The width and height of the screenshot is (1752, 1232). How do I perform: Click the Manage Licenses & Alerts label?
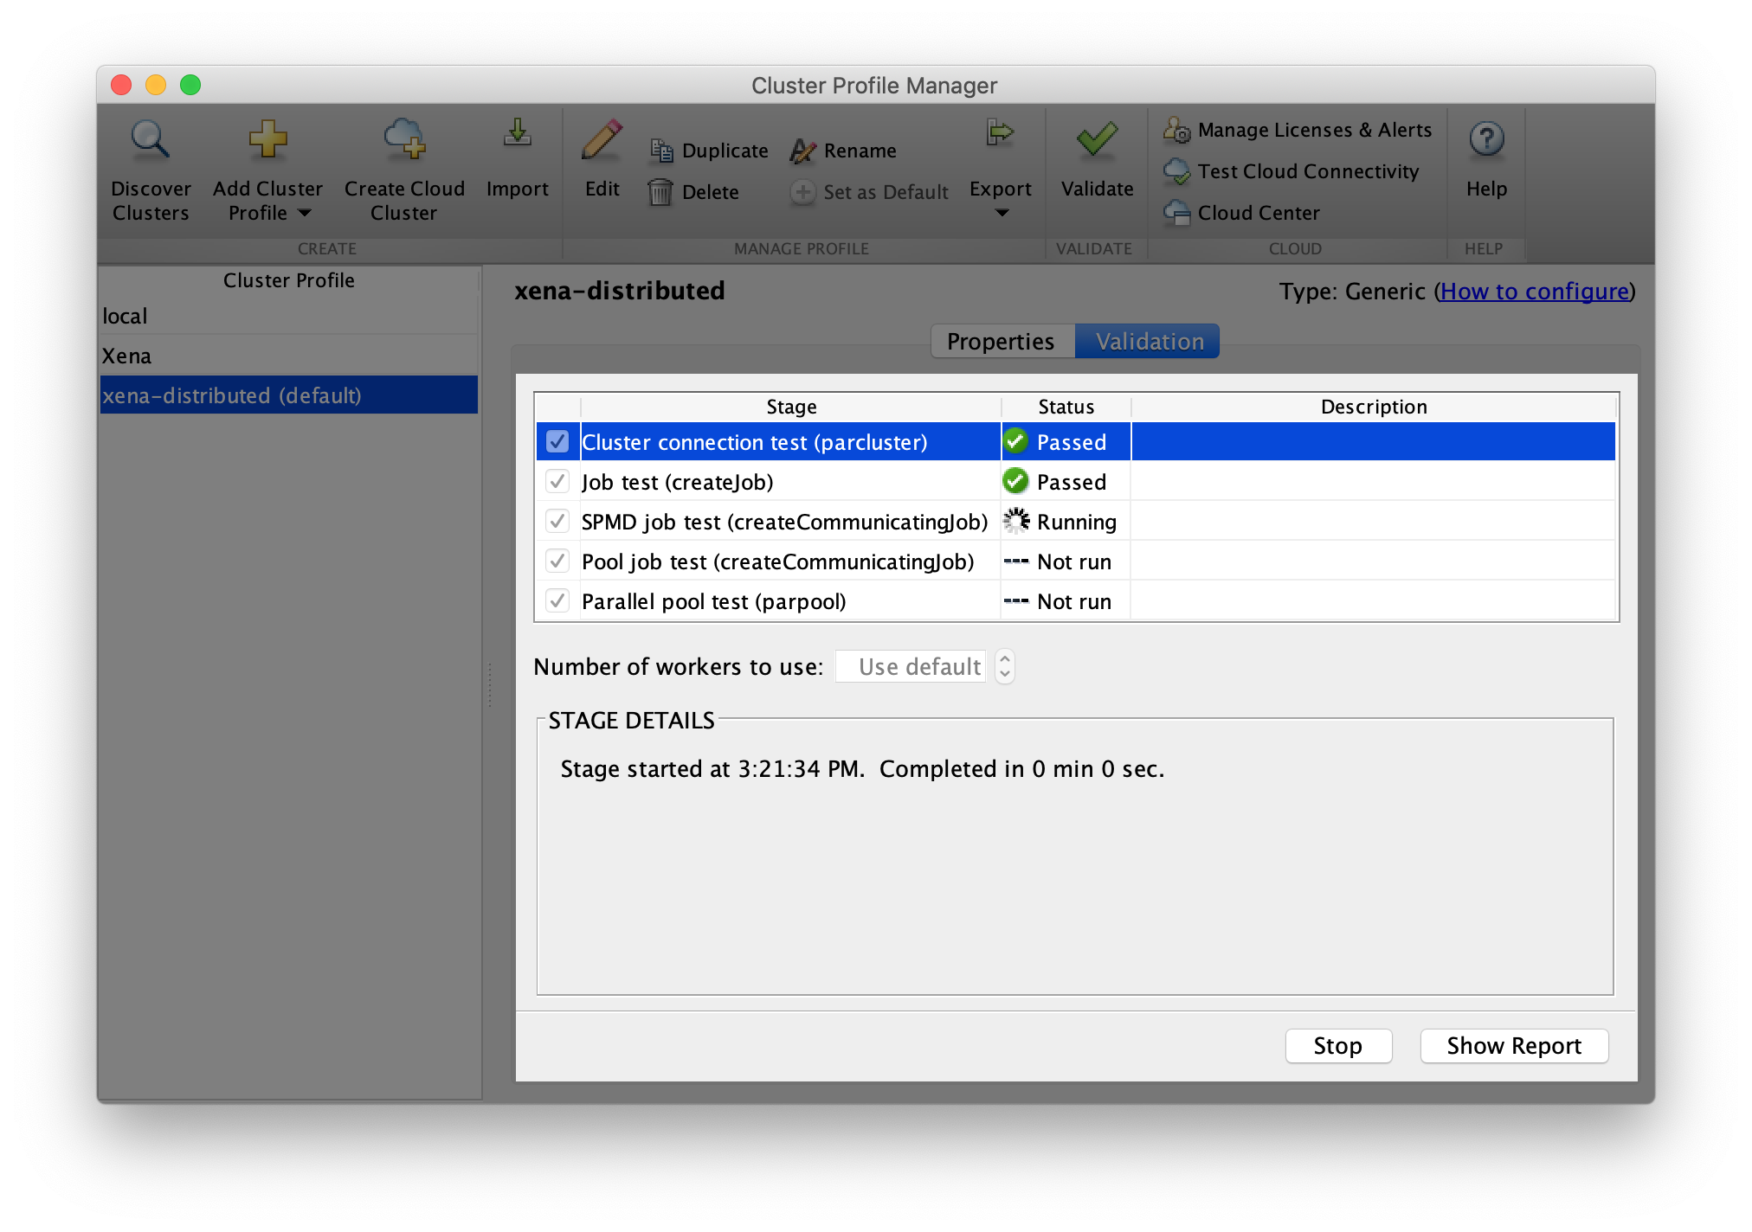[x=1314, y=130]
